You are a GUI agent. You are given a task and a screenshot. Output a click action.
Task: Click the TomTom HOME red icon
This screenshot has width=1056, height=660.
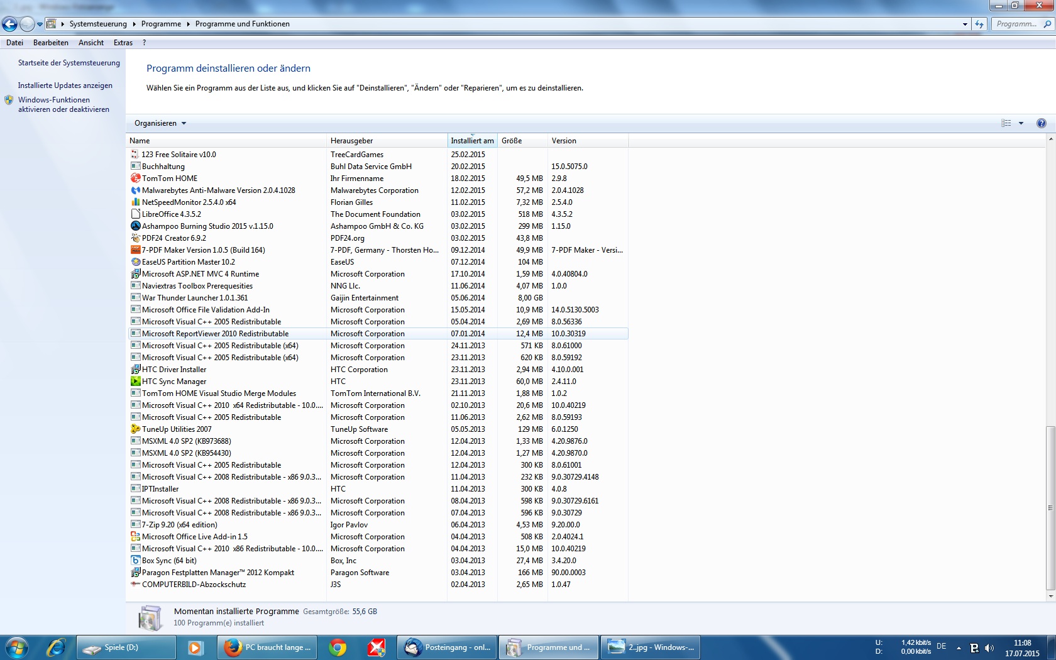[x=135, y=178]
